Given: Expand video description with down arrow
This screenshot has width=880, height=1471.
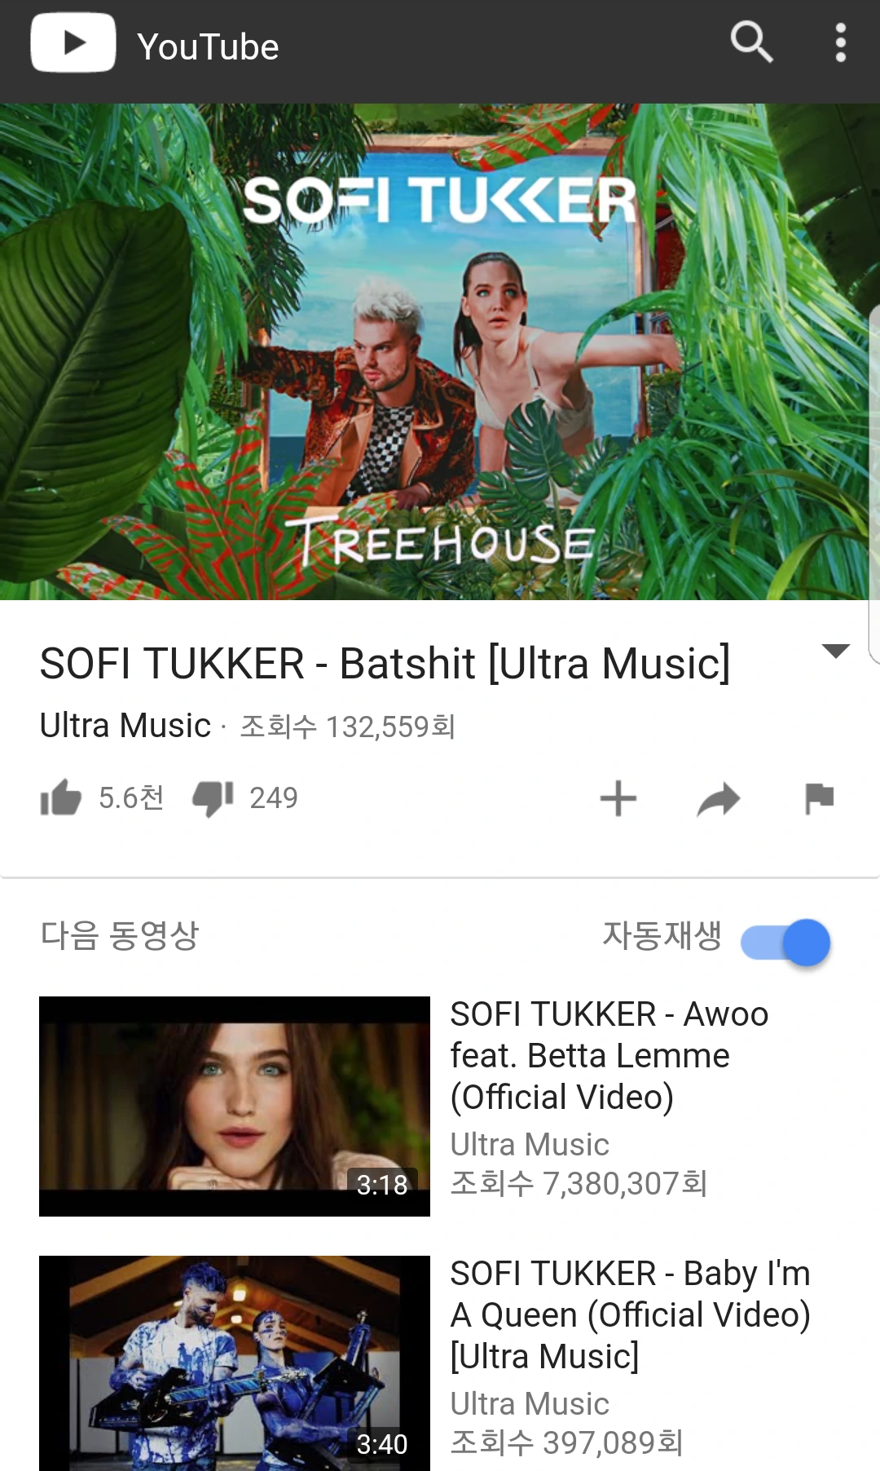Looking at the screenshot, I should pyautogui.click(x=836, y=651).
